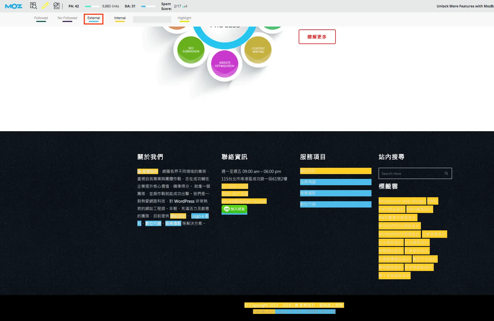Open the KW keyword explorer icon
Screen dimensions: 494x321
point(57,6)
